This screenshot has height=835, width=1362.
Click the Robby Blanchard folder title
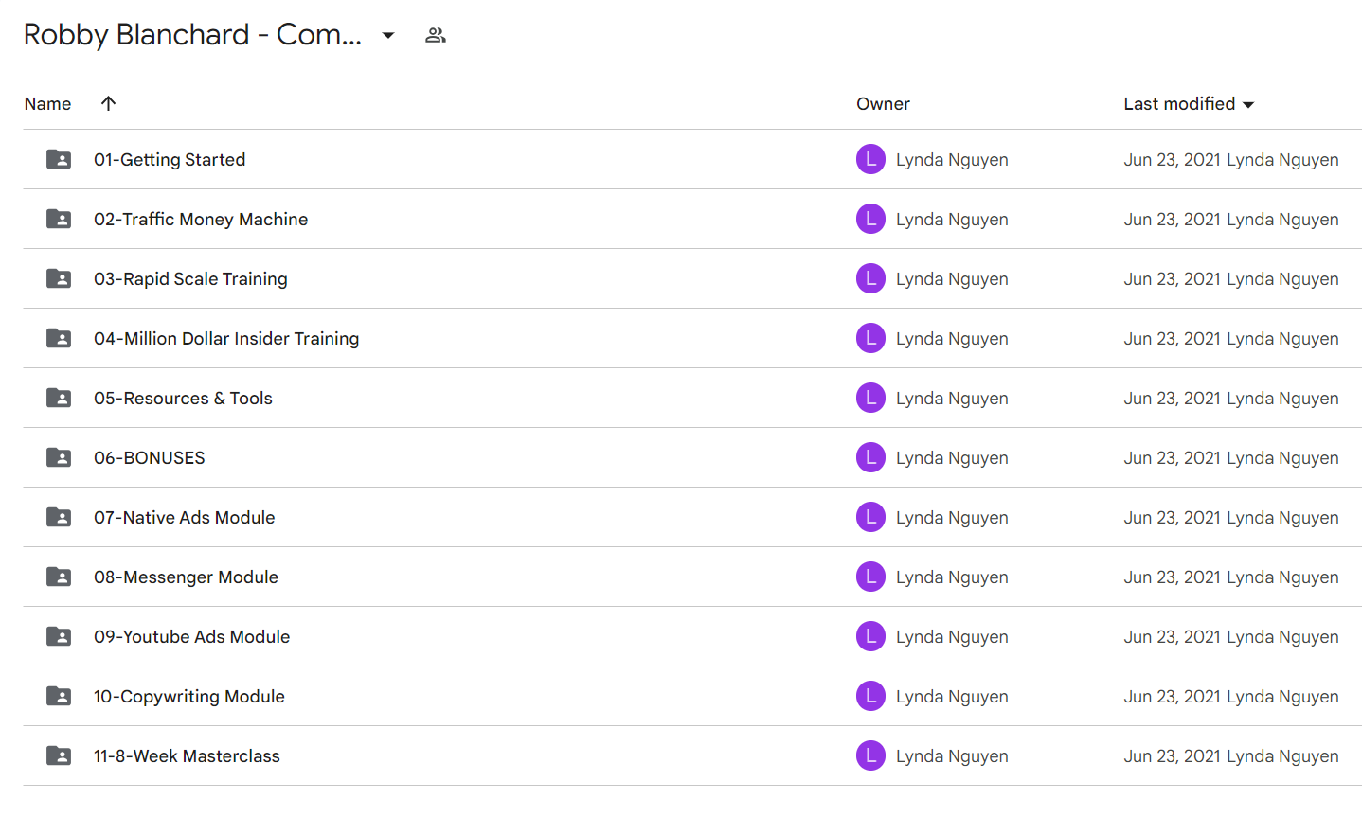[192, 35]
